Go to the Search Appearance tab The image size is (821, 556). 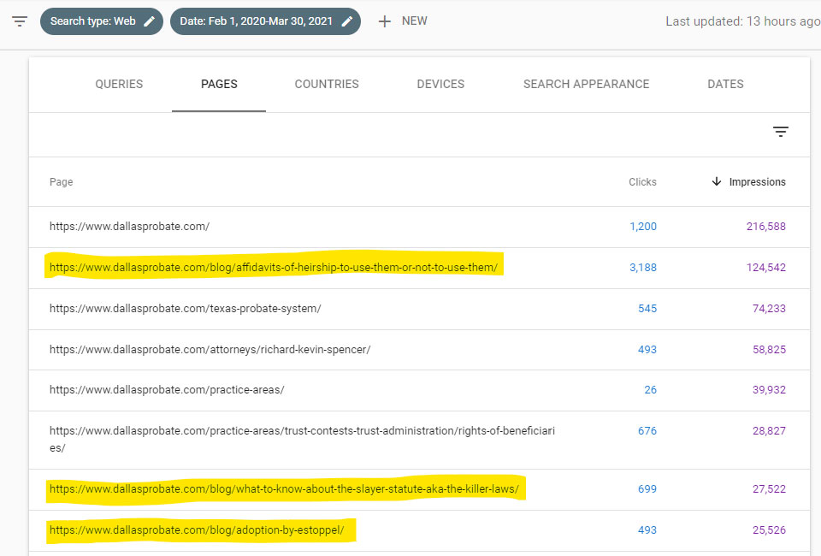point(586,84)
